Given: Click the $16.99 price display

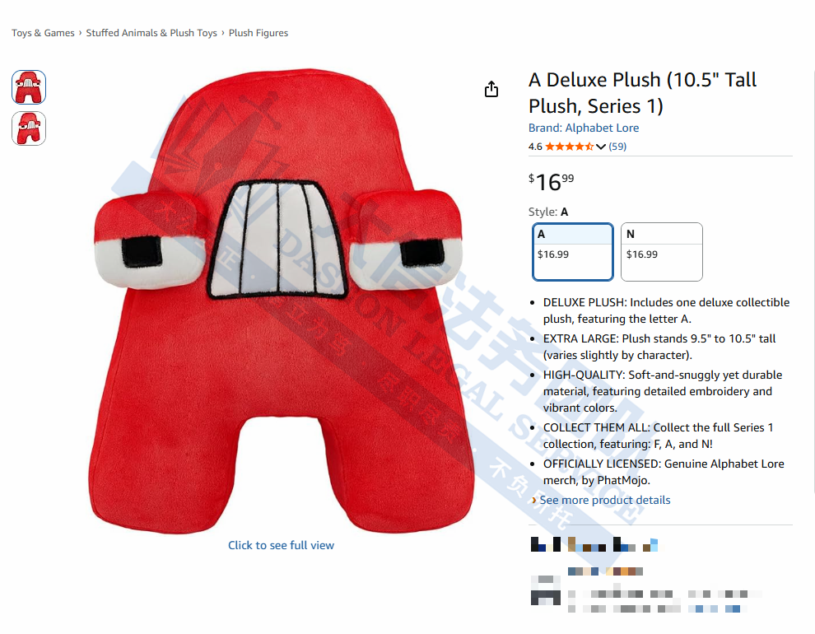Looking at the screenshot, I should [x=552, y=182].
